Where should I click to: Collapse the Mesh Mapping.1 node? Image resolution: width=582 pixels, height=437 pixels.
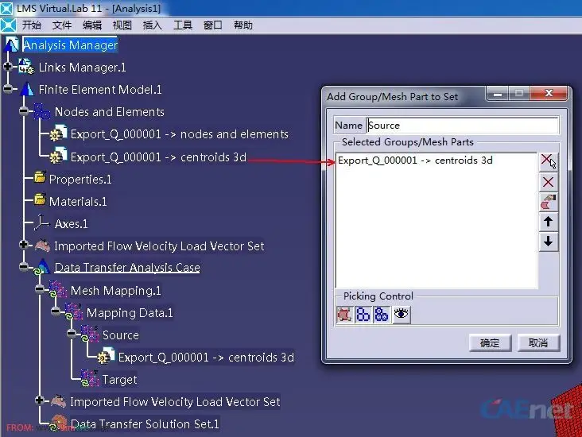click(39, 288)
